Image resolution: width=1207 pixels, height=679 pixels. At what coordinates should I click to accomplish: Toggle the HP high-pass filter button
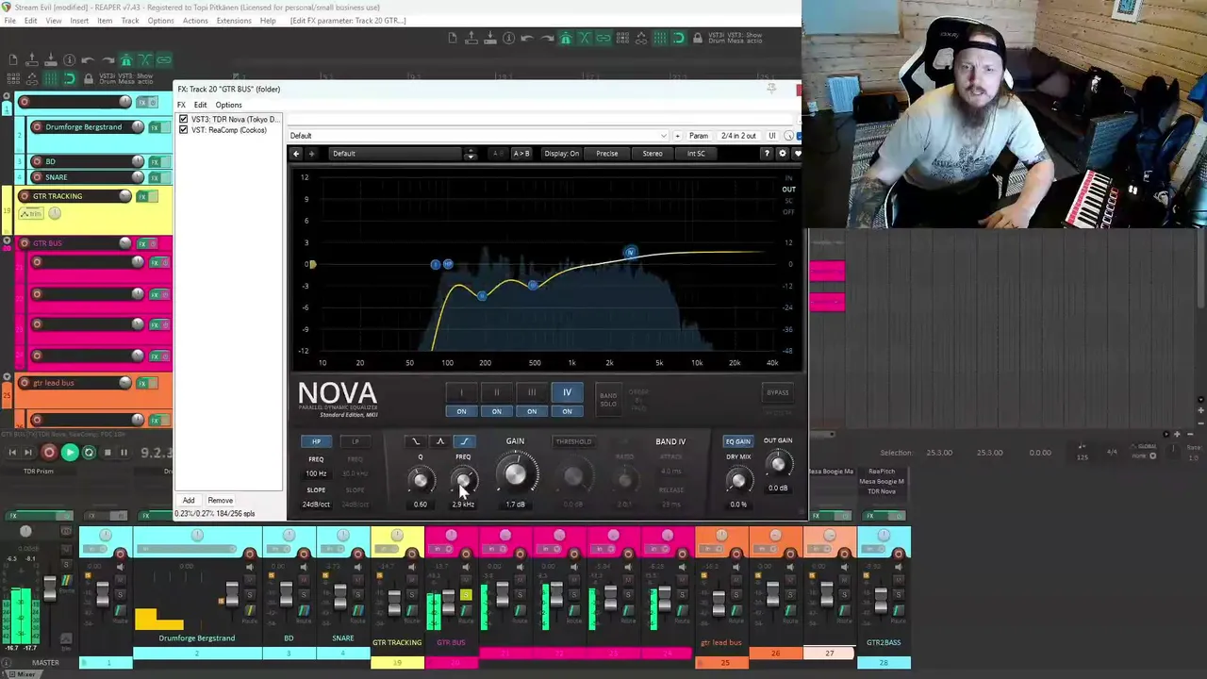pos(317,441)
